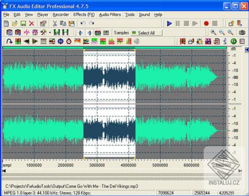Click the green overview bar above waveform
249x196 pixels.
(x=115, y=48)
